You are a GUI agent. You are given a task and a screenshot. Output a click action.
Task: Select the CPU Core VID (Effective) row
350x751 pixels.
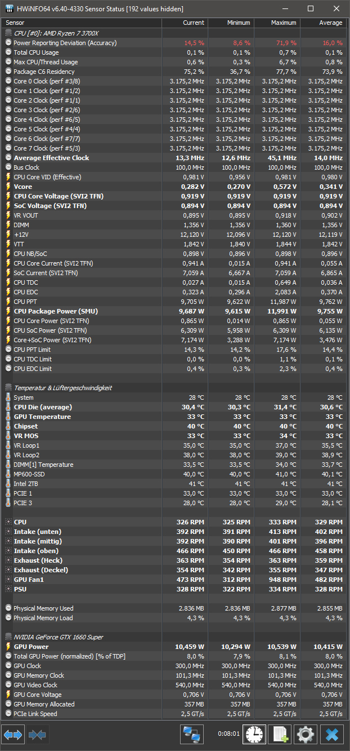click(174, 177)
